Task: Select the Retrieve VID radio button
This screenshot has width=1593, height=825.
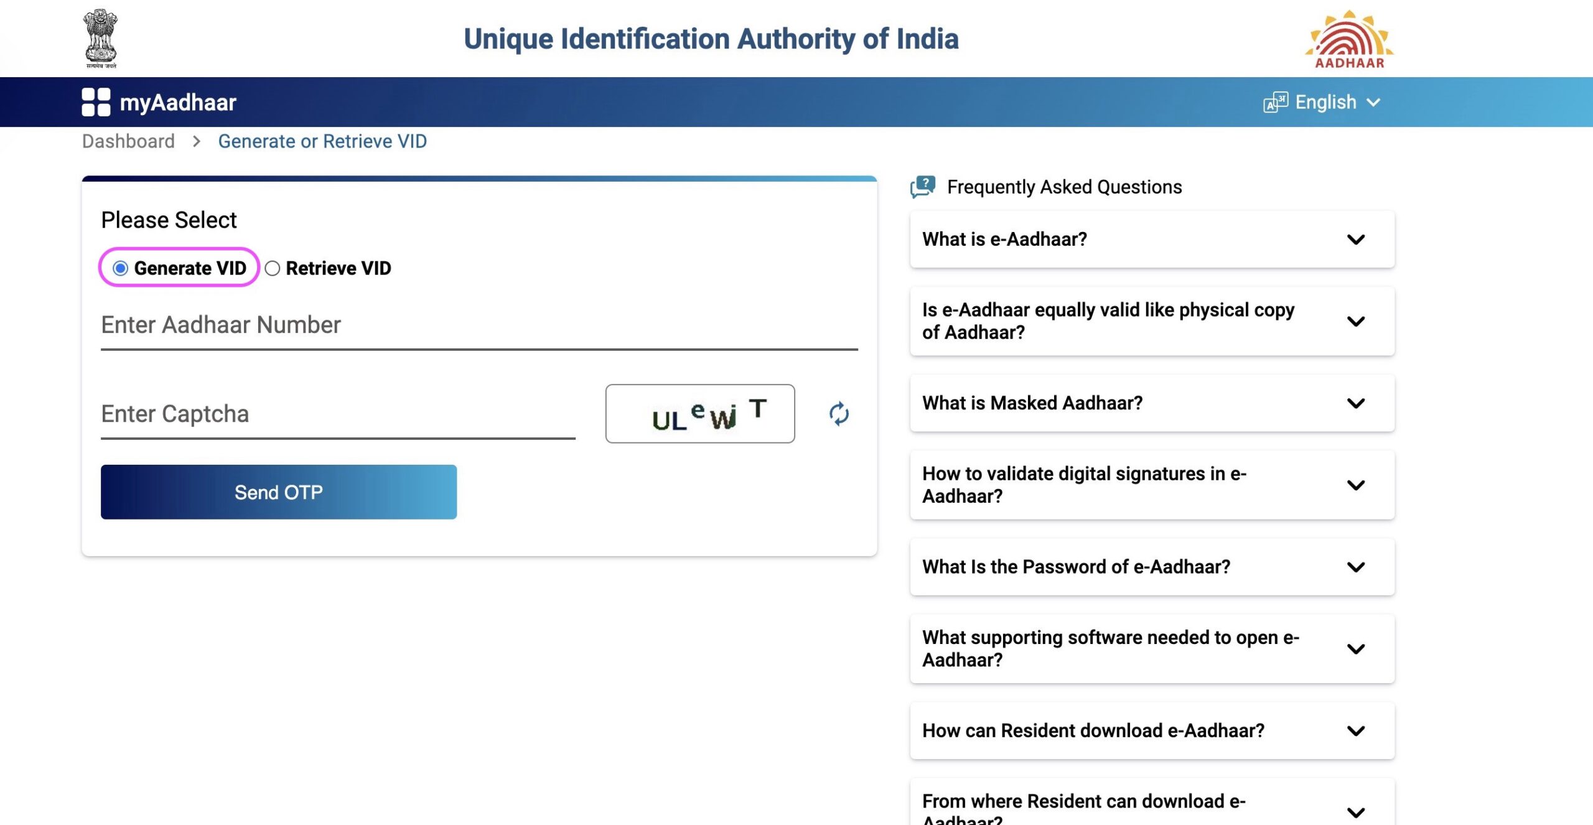Action: pyautogui.click(x=271, y=268)
